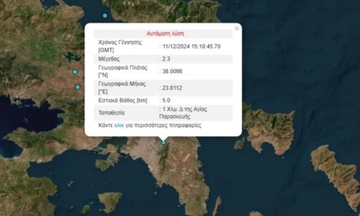360x216 pixels.
Task: Click the longitude value 23.8112
Action: [x=172, y=88]
